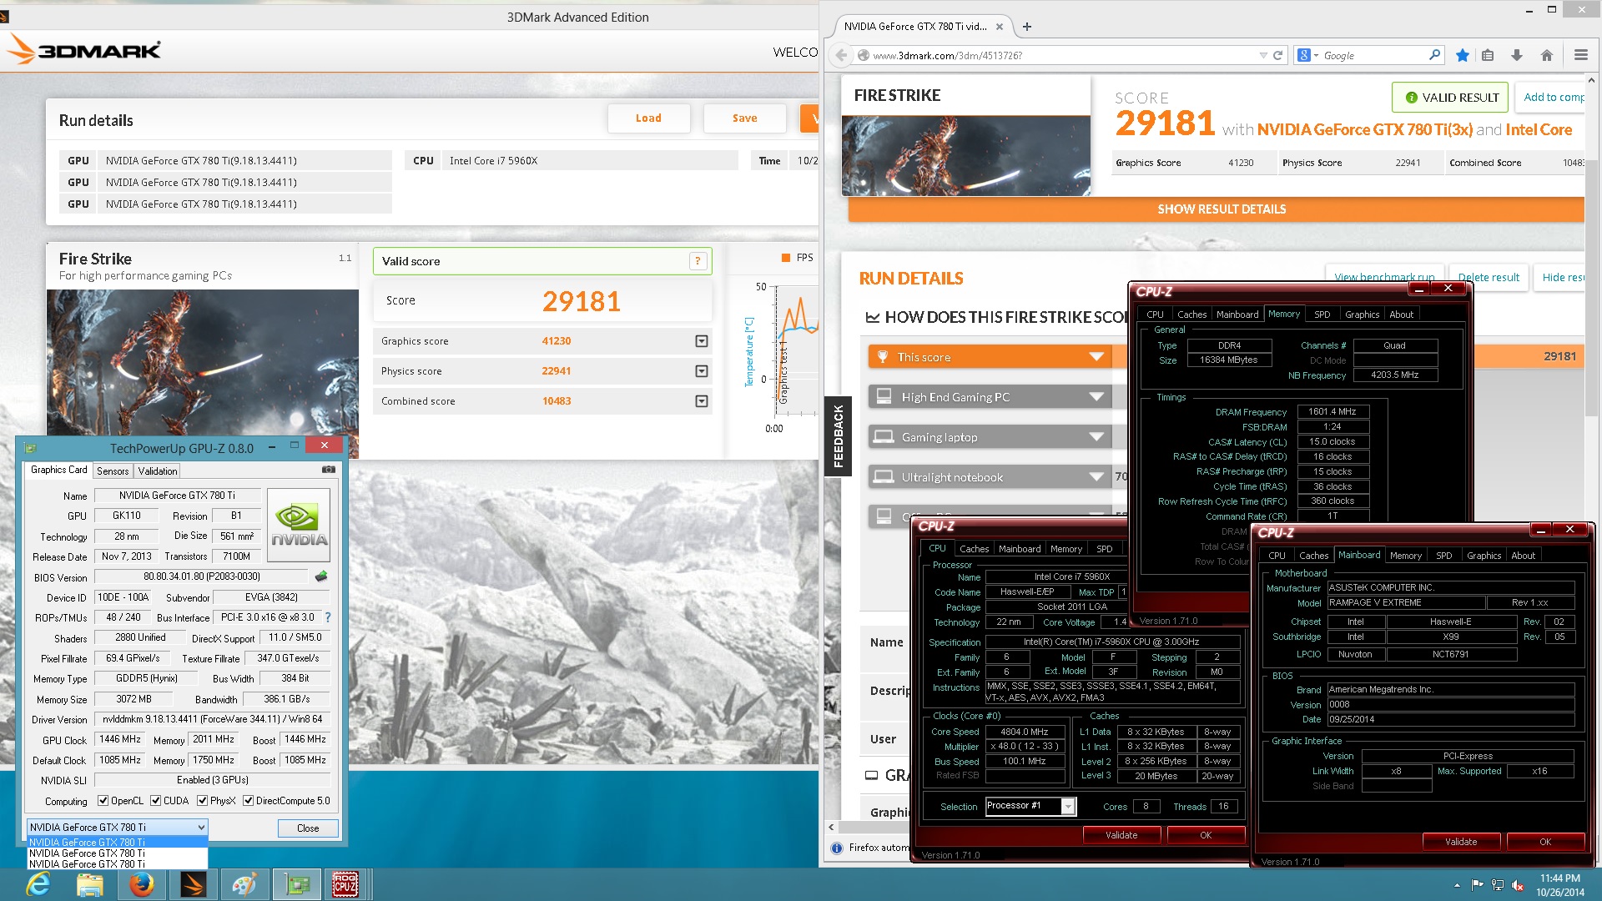1602x901 pixels.
Task: Open the address bar history dropdown arrow
Action: click(1262, 55)
